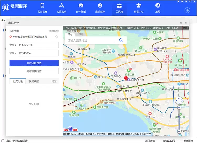Click the map pan direction control

pyautogui.click(x=179, y=100)
